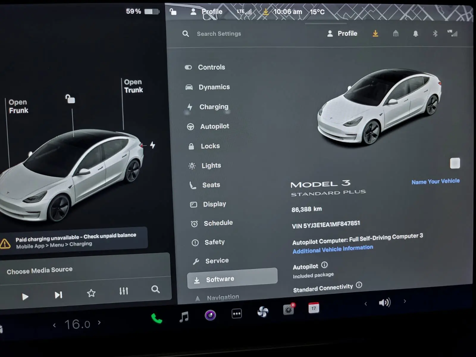
Task: Open the Controls settings tab
Action: pos(212,67)
